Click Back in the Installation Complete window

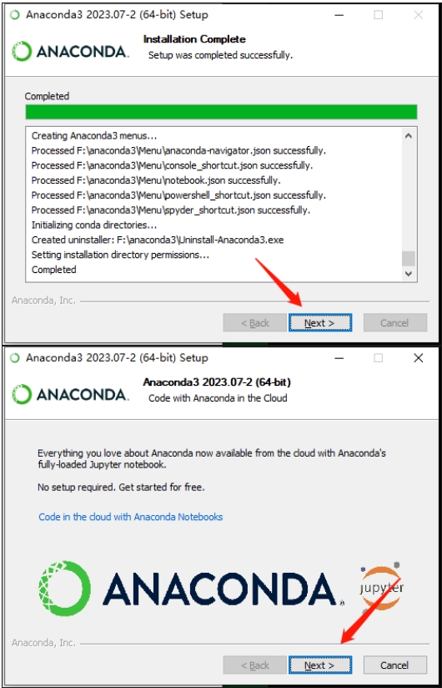255,323
